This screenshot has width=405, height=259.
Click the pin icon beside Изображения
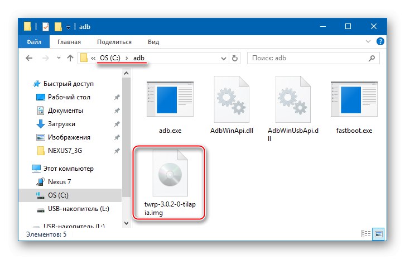[x=117, y=137]
